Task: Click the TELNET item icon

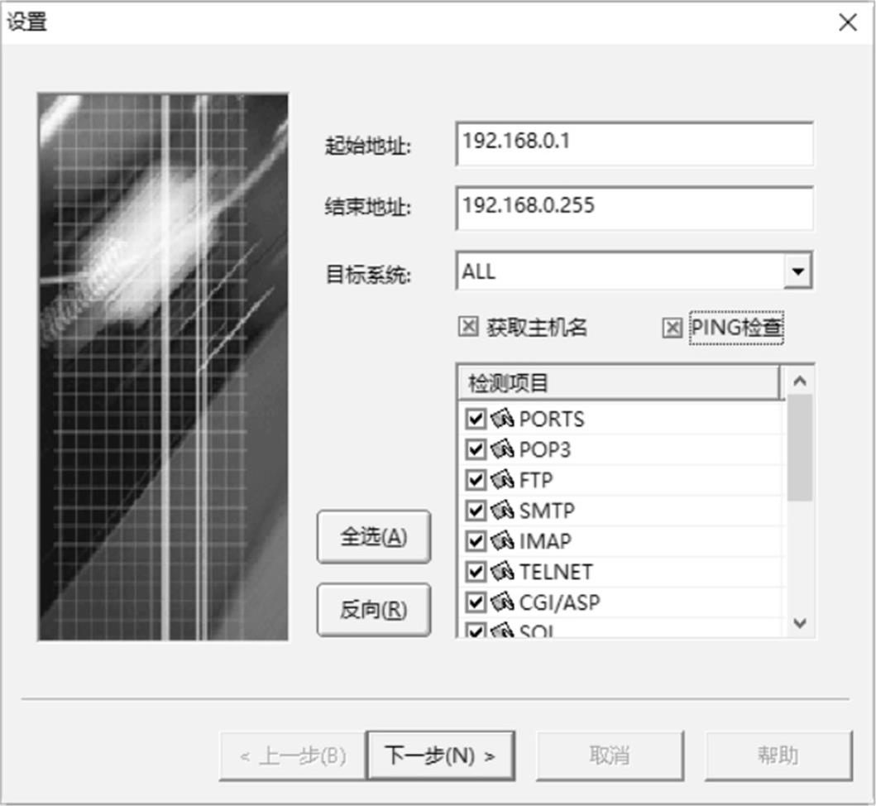Action: [501, 571]
